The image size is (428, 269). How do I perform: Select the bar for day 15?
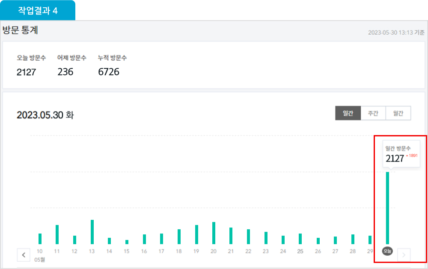click(x=127, y=242)
